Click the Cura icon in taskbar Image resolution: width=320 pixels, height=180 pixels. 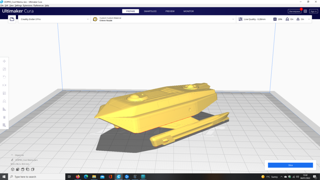tap(118, 177)
